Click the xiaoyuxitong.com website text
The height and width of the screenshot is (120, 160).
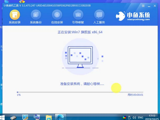pos(138,19)
